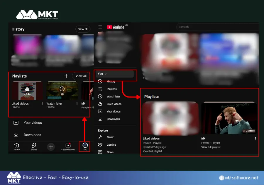Select Liked videos in the desktop sidebar
The width and height of the screenshot is (264, 185).
pos(114,104)
